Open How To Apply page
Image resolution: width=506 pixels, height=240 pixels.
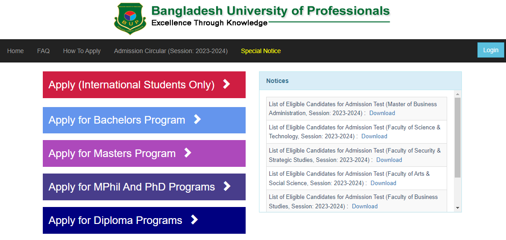82,51
